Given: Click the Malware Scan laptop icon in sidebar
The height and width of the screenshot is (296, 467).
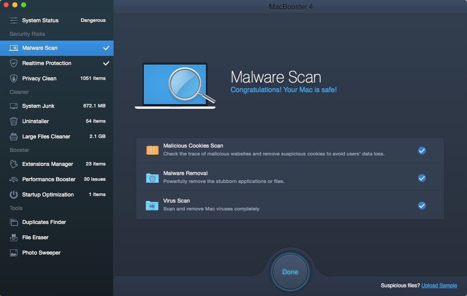Looking at the screenshot, I should [14, 48].
